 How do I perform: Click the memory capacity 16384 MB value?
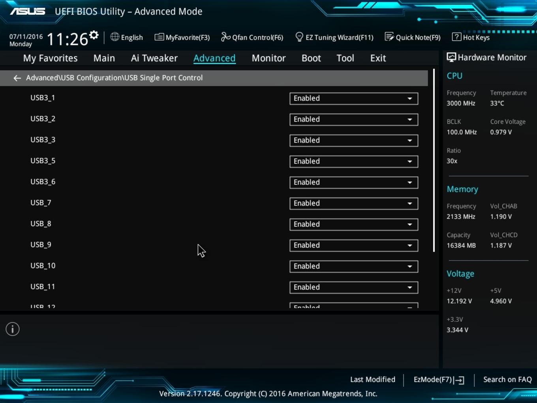click(x=461, y=245)
